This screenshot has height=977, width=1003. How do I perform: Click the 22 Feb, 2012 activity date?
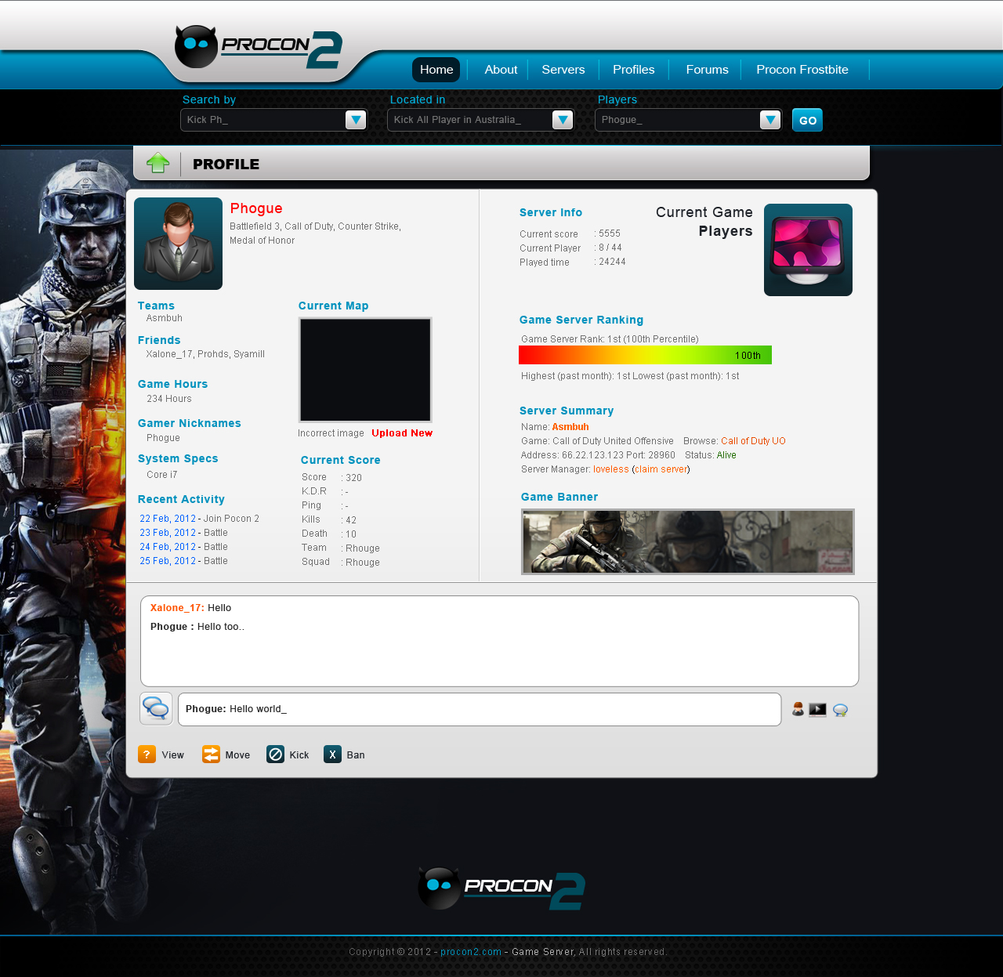coord(168,519)
